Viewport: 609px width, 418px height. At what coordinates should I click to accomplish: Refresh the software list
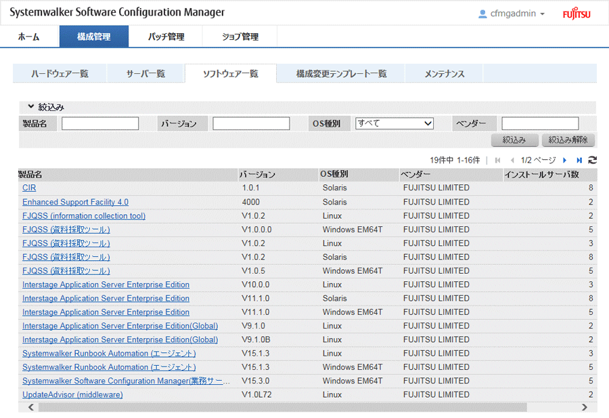click(x=592, y=160)
